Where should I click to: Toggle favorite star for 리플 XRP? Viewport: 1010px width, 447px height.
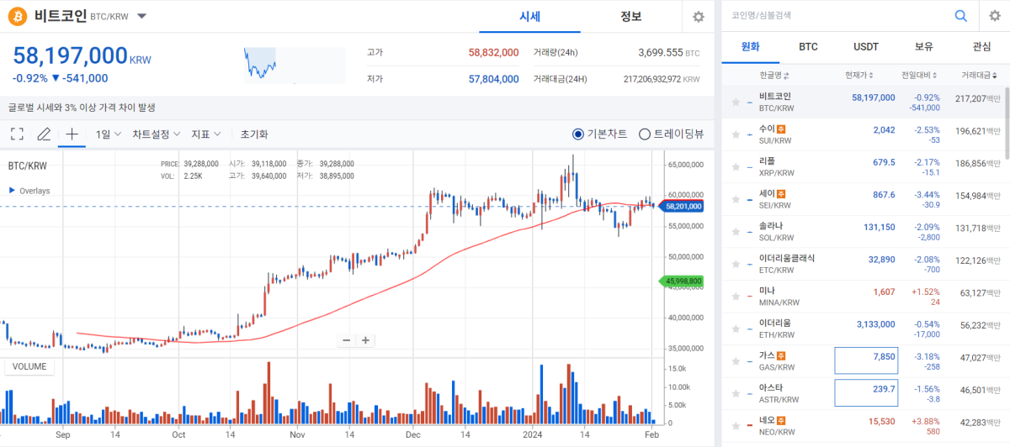[736, 166]
